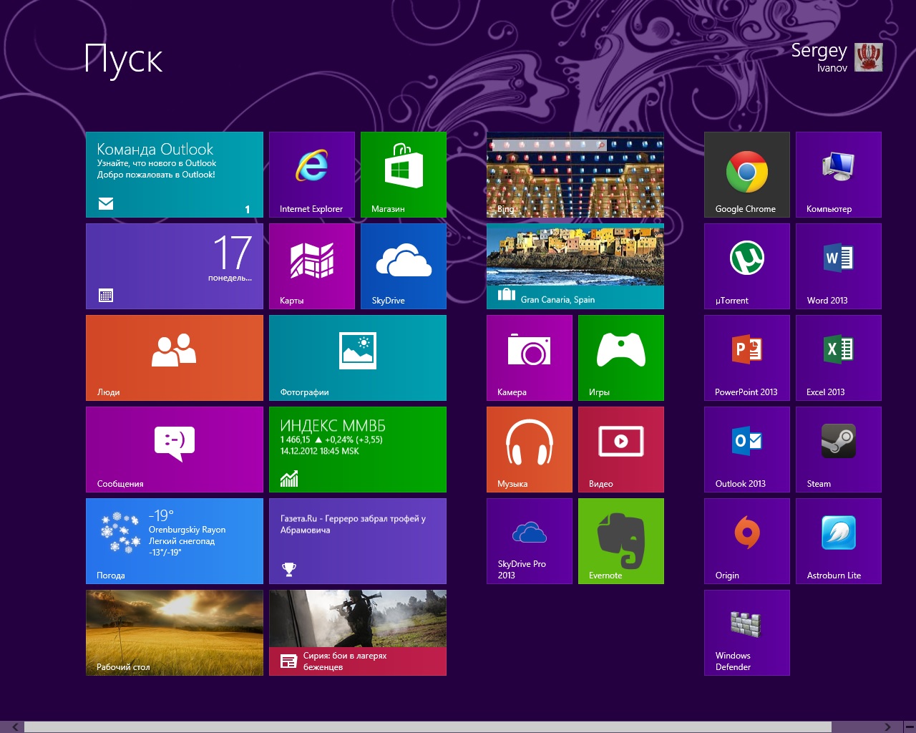Open the Погода weather tile
Image resolution: width=916 pixels, height=733 pixels.
pyautogui.click(x=175, y=541)
